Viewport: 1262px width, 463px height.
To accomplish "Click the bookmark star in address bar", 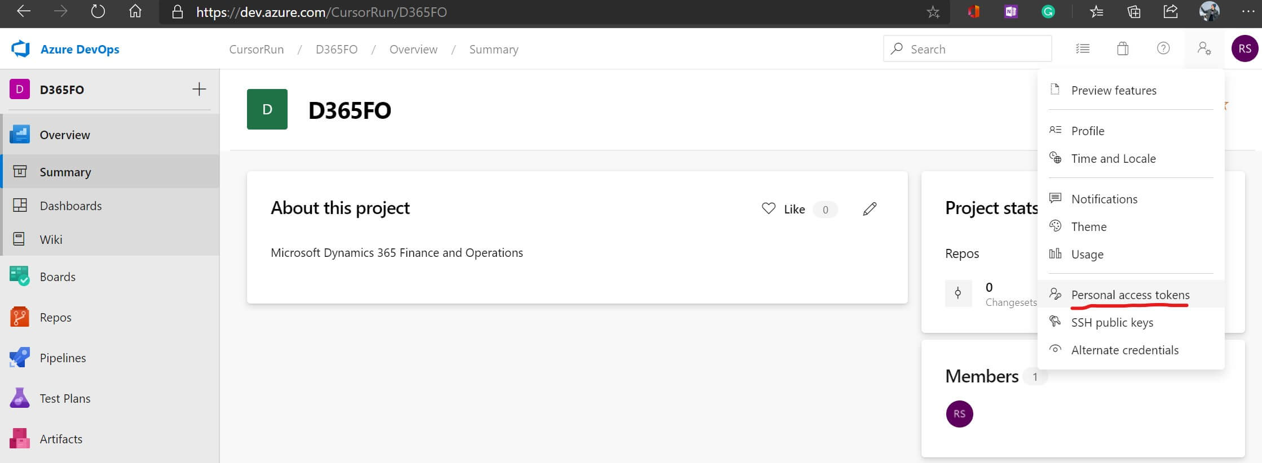I will point(933,12).
